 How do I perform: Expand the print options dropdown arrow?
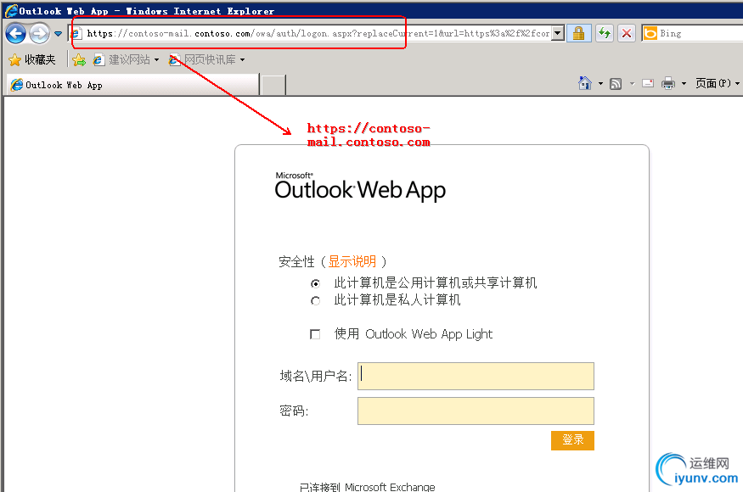(684, 84)
